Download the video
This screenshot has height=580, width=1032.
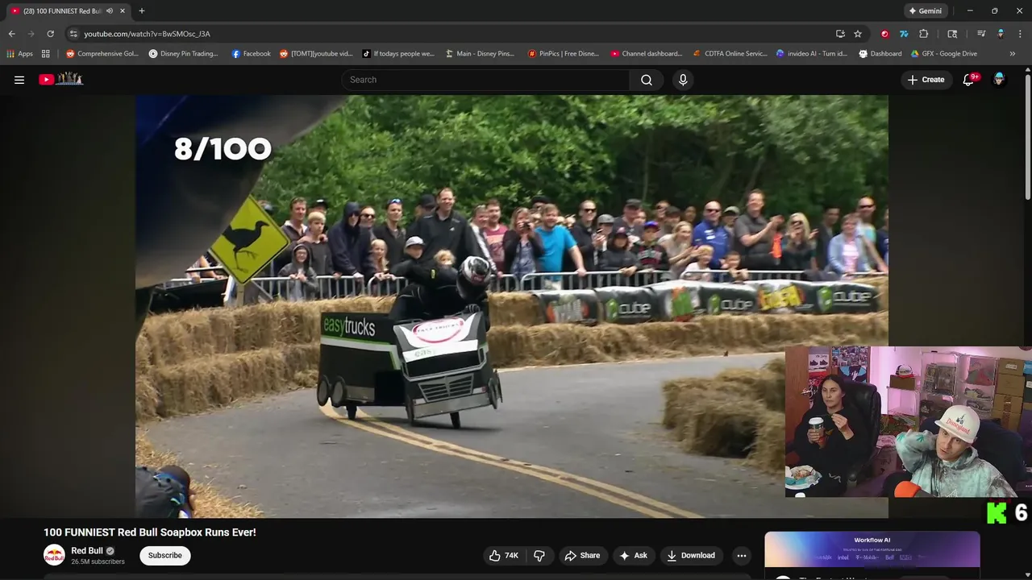pyautogui.click(x=691, y=555)
